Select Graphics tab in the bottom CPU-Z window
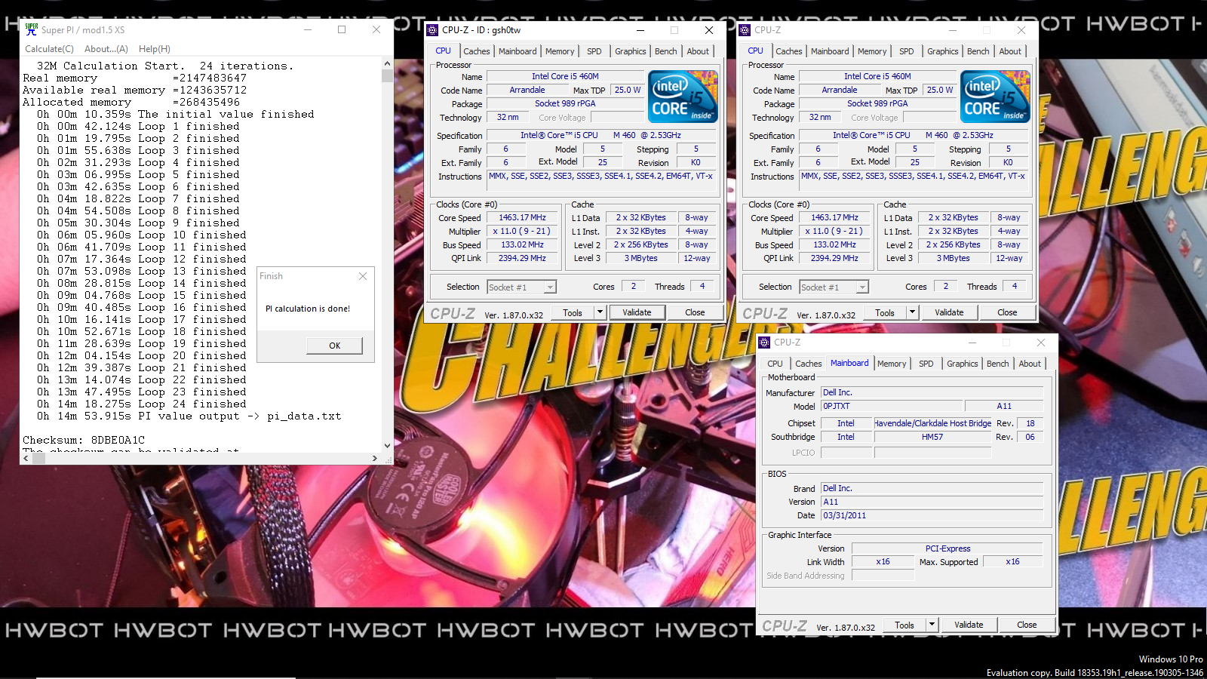1207x679 pixels. pyautogui.click(x=963, y=364)
